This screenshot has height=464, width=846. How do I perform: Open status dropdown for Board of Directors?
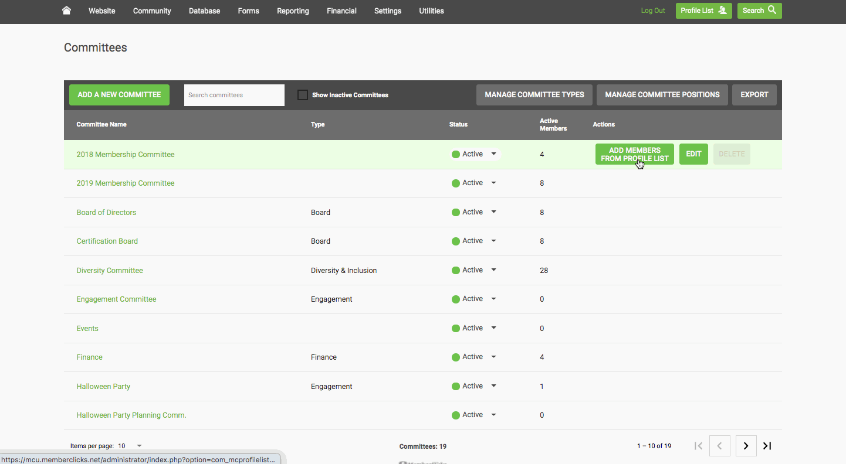click(x=493, y=212)
